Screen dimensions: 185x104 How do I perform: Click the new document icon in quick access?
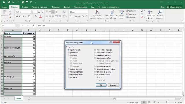pos(31,2)
